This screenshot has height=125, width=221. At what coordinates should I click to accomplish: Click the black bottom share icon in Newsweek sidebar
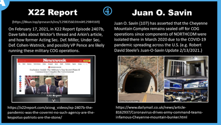(x=20, y=91)
